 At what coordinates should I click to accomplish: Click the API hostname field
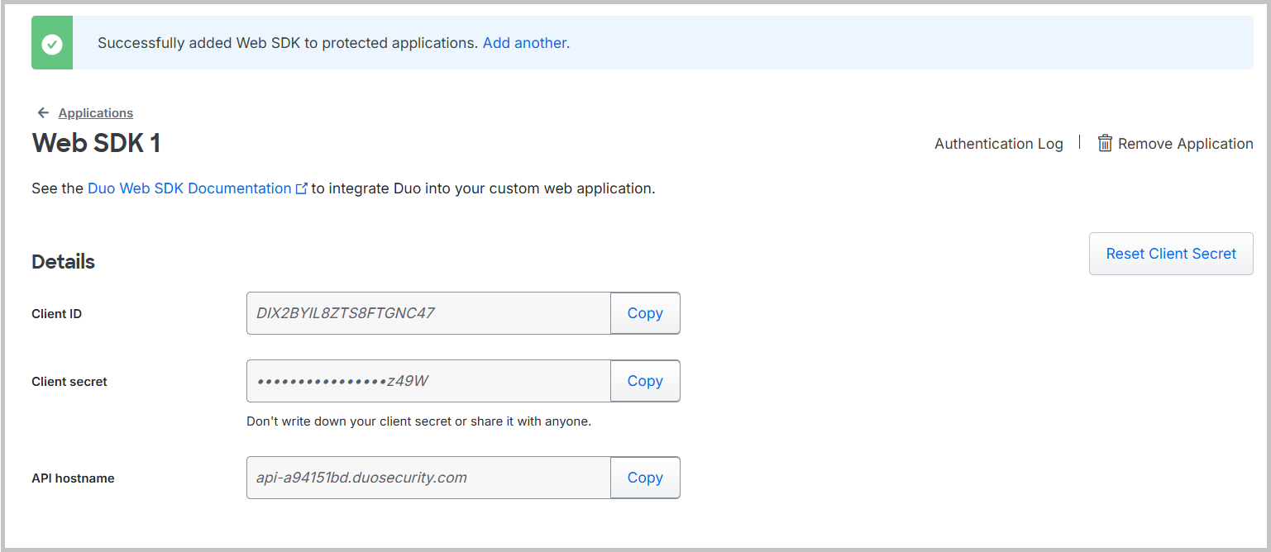[x=428, y=478]
